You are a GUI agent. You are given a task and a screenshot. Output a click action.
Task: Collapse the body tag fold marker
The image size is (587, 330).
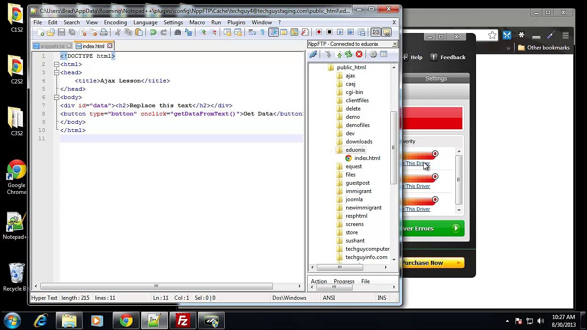[x=56, y=97]
